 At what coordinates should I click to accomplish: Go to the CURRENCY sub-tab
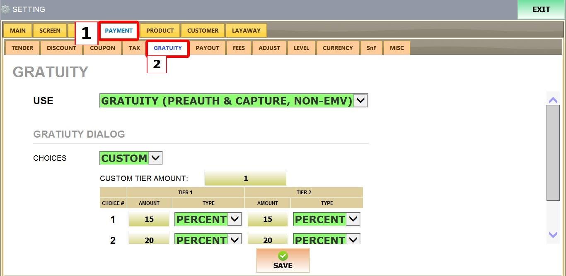click(338, 48)
